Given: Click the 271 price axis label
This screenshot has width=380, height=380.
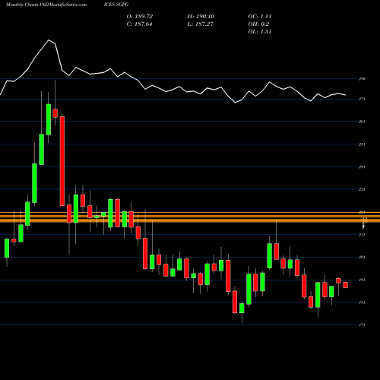Looking at the screenshot, I should [x=362, y=99].
